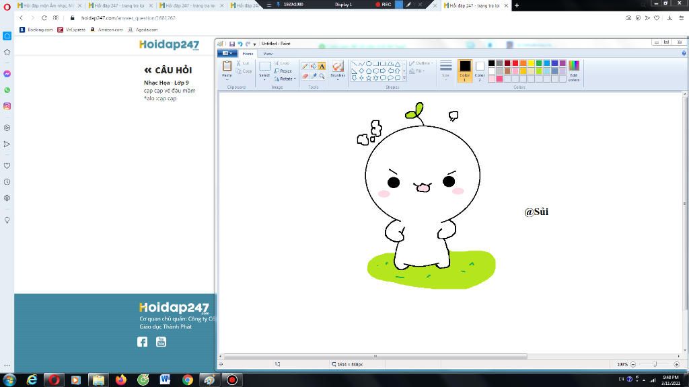This screenshot has height=387, width=689.
Task: Open Settings gear icon in Opera sidebar
Action: tap(7, 198)
